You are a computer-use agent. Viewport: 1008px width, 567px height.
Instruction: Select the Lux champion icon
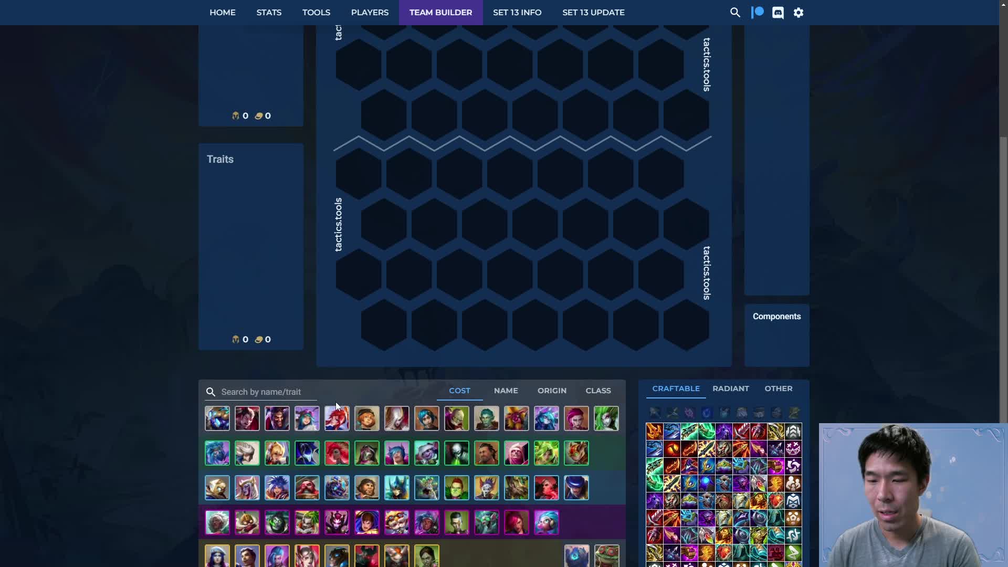click(337, 418)
